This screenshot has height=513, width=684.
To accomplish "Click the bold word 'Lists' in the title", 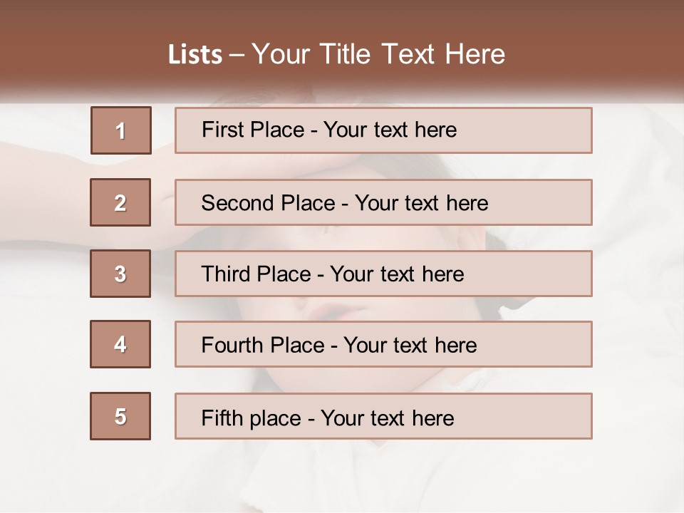I will coord(195,55).
